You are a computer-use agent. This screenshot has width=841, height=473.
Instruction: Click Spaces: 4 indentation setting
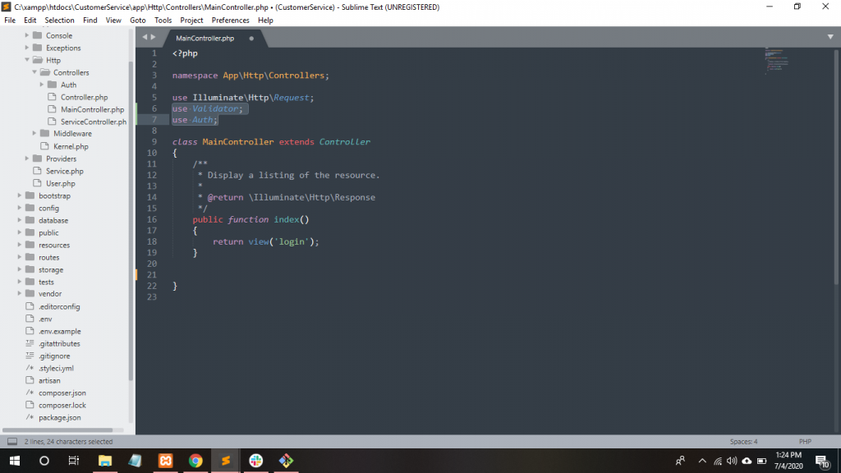coord(743,442)
